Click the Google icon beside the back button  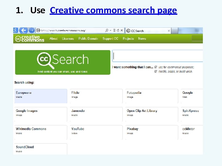coord(15,30)
